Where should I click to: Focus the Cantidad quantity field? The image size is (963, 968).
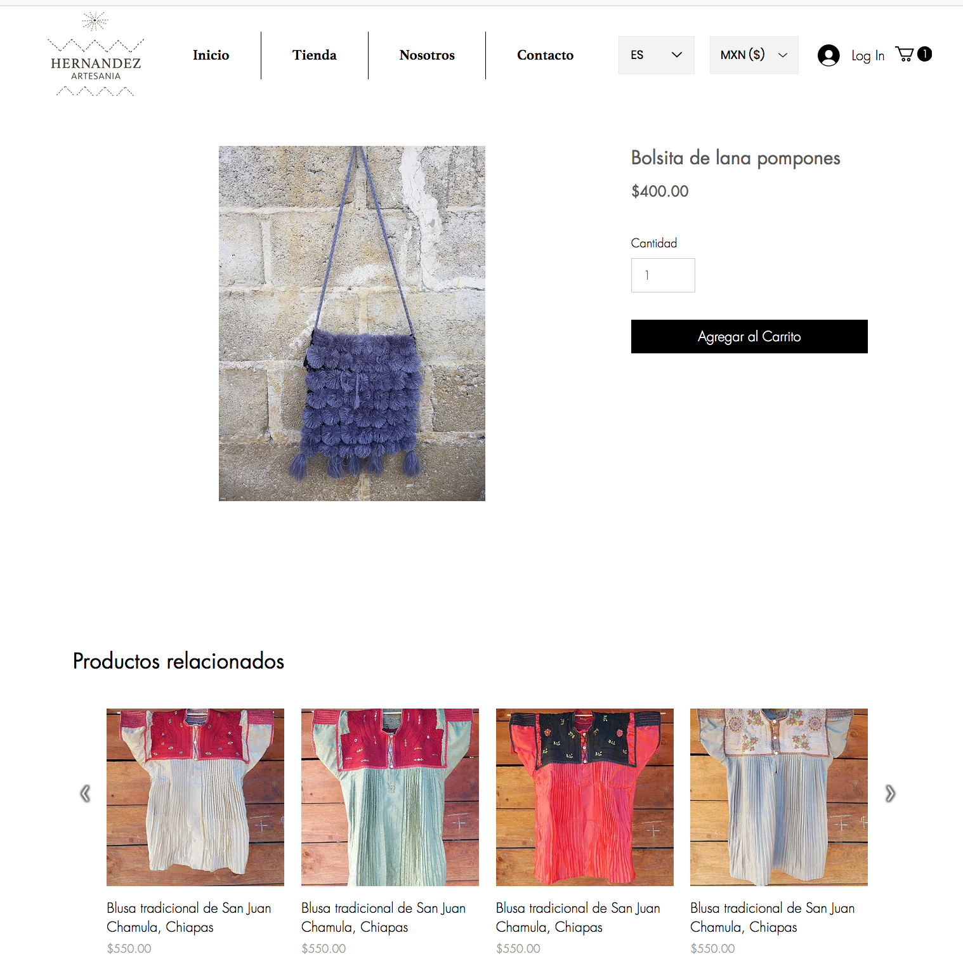coord(663,275)
